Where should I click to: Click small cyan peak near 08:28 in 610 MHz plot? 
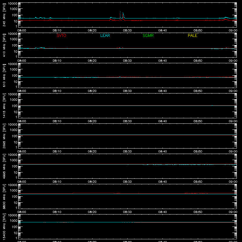click(120, 77)
